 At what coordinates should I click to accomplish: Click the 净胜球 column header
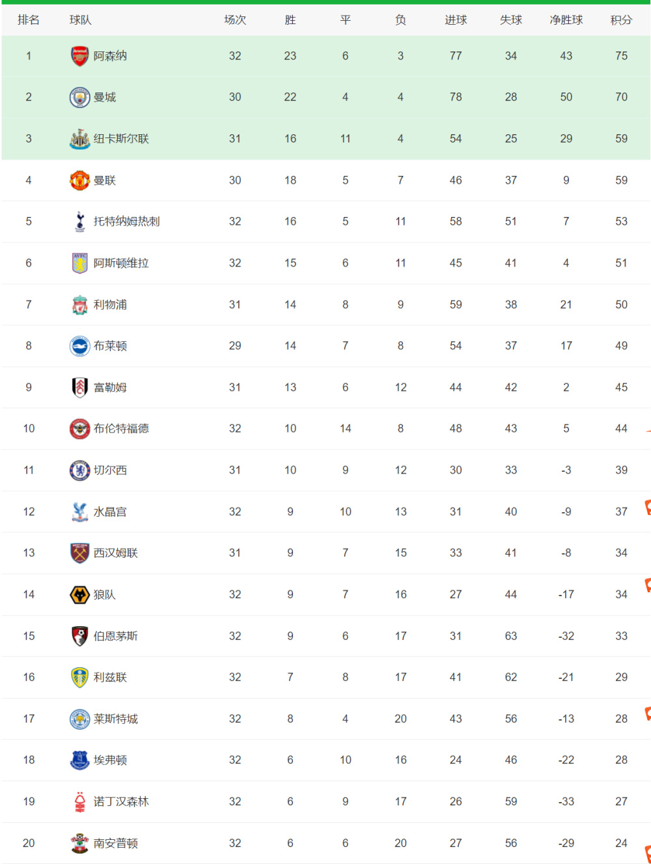(566, 20)
